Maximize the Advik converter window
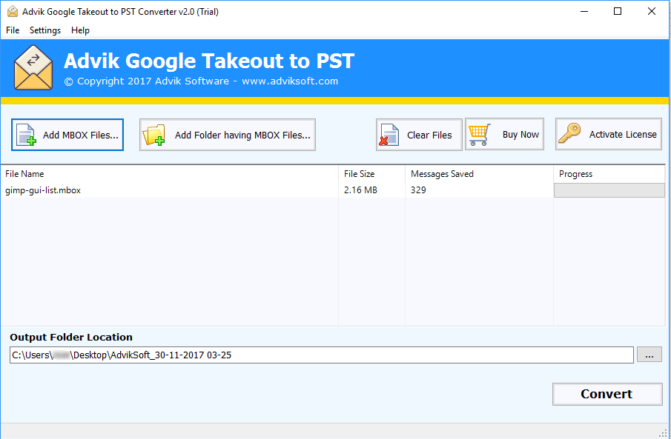The height and width of the screenshot is (439, 671). pyautogui.click(x=618, y=12)
